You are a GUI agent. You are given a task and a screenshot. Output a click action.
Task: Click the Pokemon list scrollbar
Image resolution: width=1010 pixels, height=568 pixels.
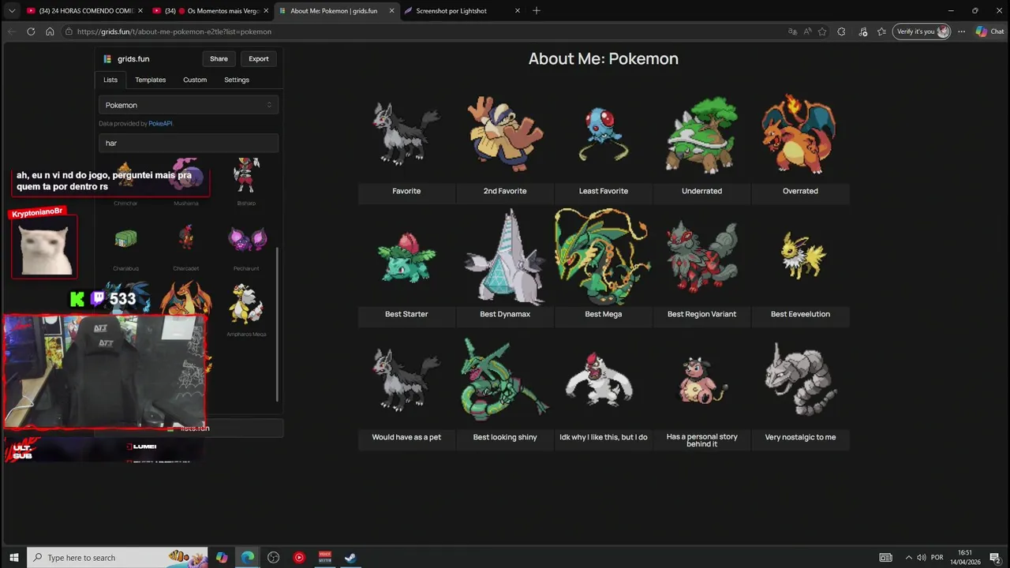click(x=277, y=323)
